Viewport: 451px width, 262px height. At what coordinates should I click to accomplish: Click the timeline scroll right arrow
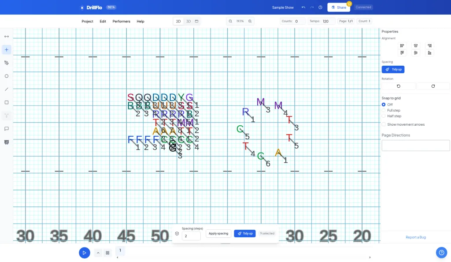pyautogui.click(x=370, y=258)
